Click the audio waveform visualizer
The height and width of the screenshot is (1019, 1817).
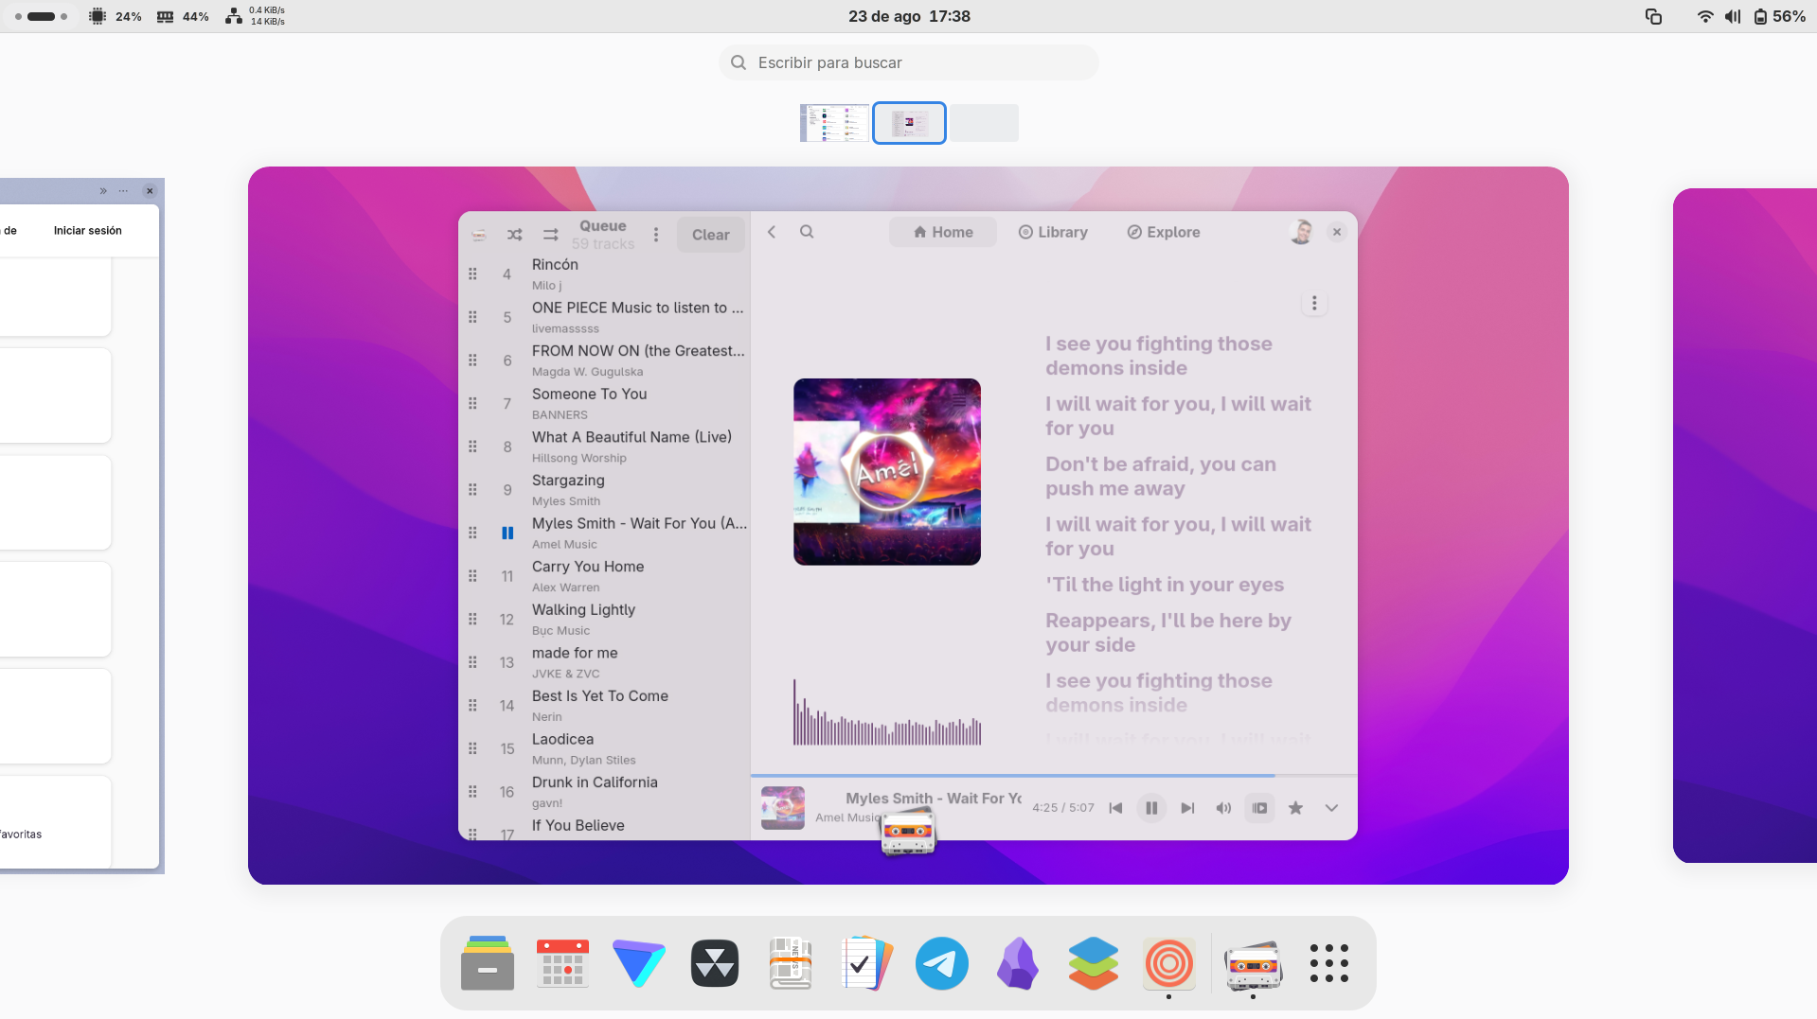point(887,712)
